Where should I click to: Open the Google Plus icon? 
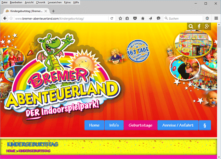point(207,26)
